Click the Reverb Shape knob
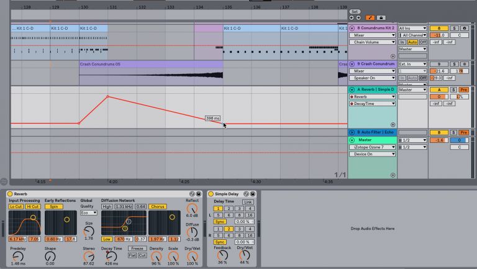Viewport: 477px width, 269px height. [50, 257]
